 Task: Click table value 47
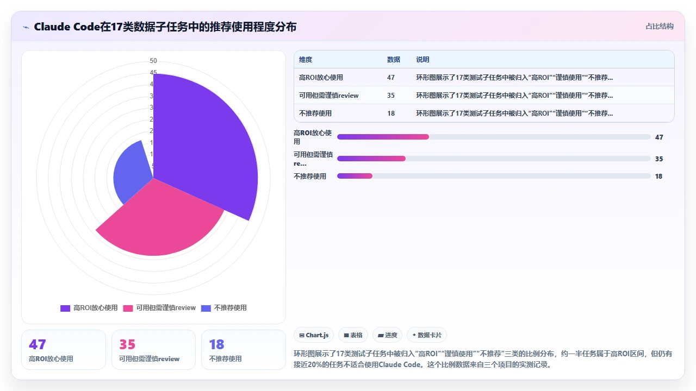[391, 78]
